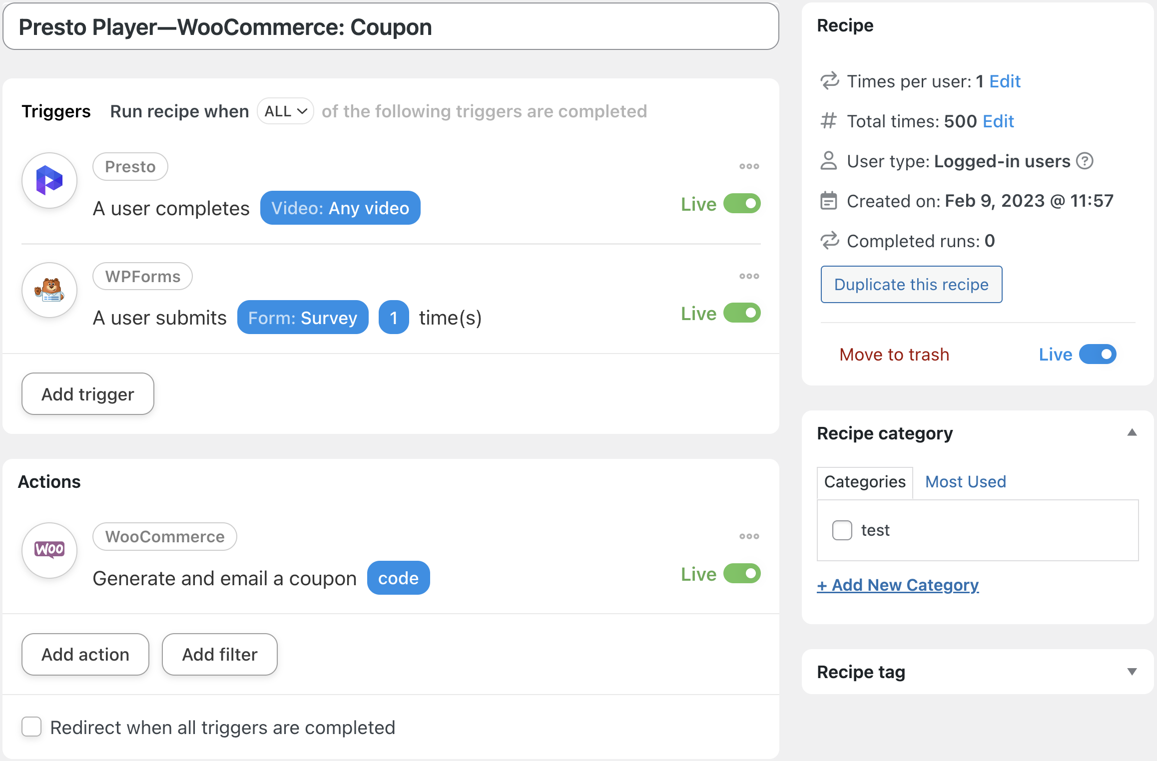The width and height of the screenshot is (1157, 761).
Task: Click the repeat icon beside Times per user
Action: pyautogui.click(x=829, y=81)
